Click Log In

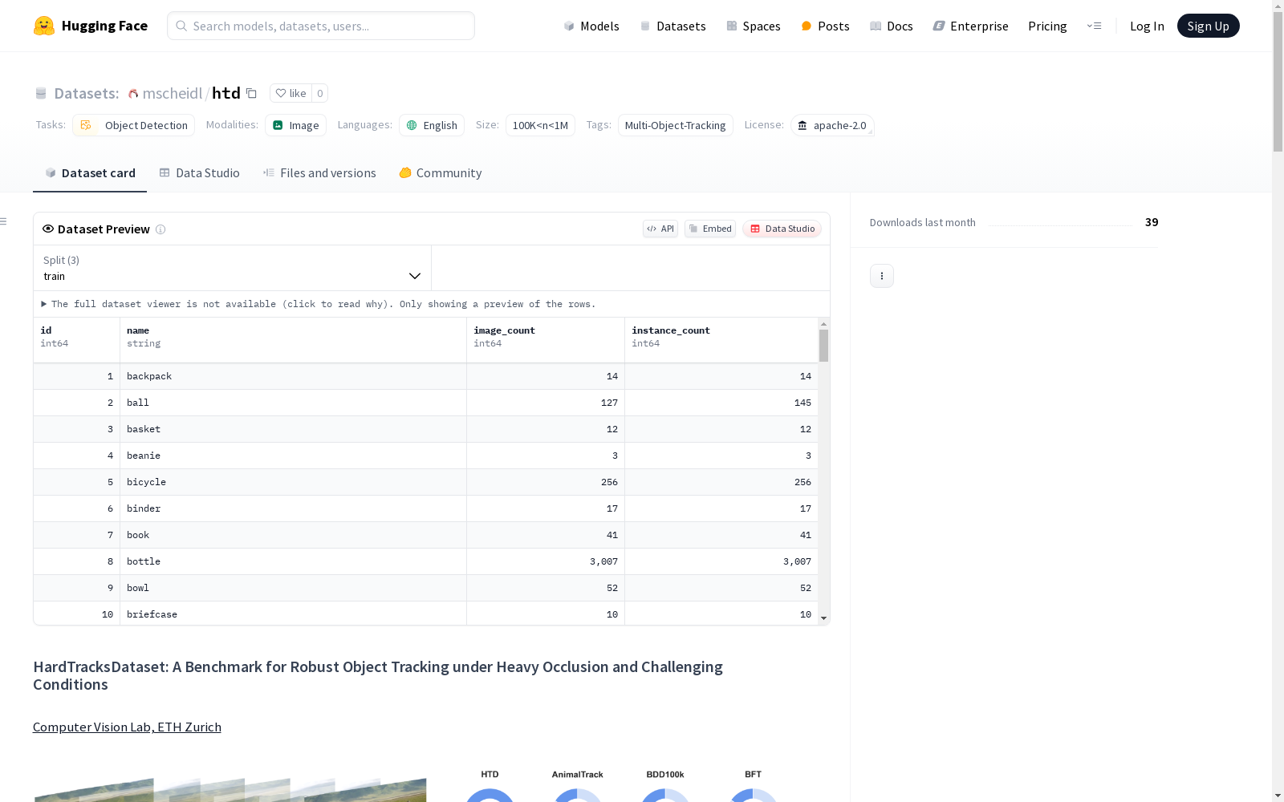tap(1147, 26)
